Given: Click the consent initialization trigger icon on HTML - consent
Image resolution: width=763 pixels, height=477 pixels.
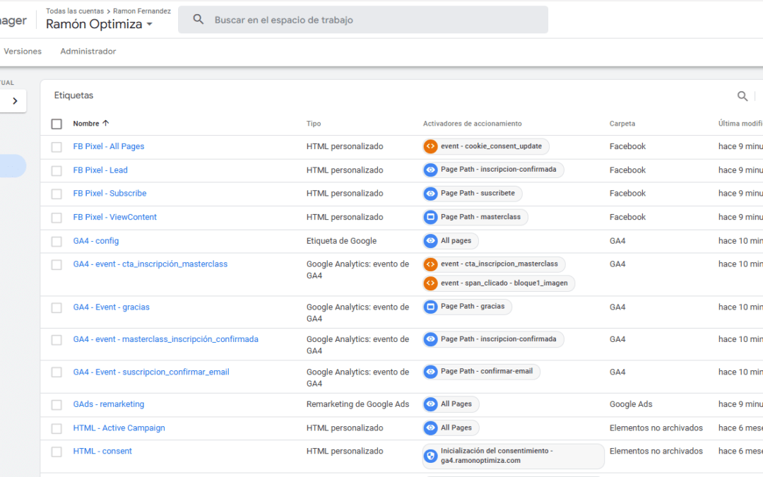Looking at the screenshot, I should pos(430,456).
